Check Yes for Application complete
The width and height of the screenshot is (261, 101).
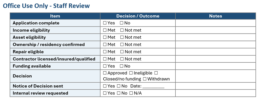[105, 23]
